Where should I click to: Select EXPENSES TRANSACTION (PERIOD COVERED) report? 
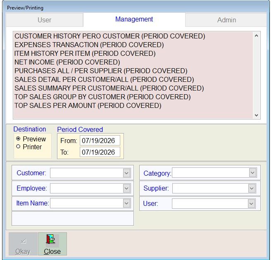pos(89,45)
